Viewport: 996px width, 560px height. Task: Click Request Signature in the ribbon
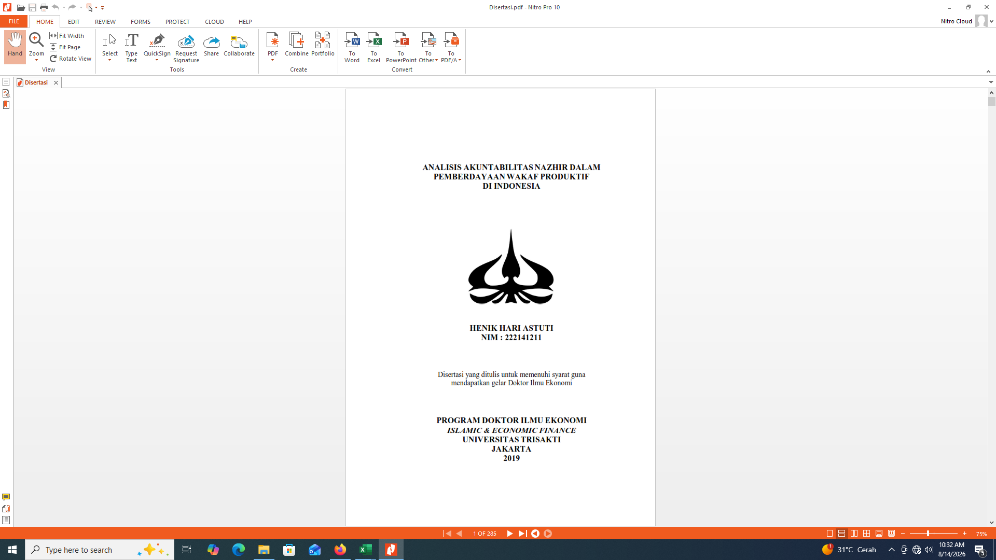tap(186, 48)
